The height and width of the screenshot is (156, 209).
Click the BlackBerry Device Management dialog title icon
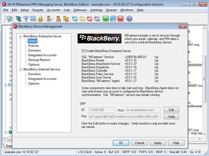[15, 26]
